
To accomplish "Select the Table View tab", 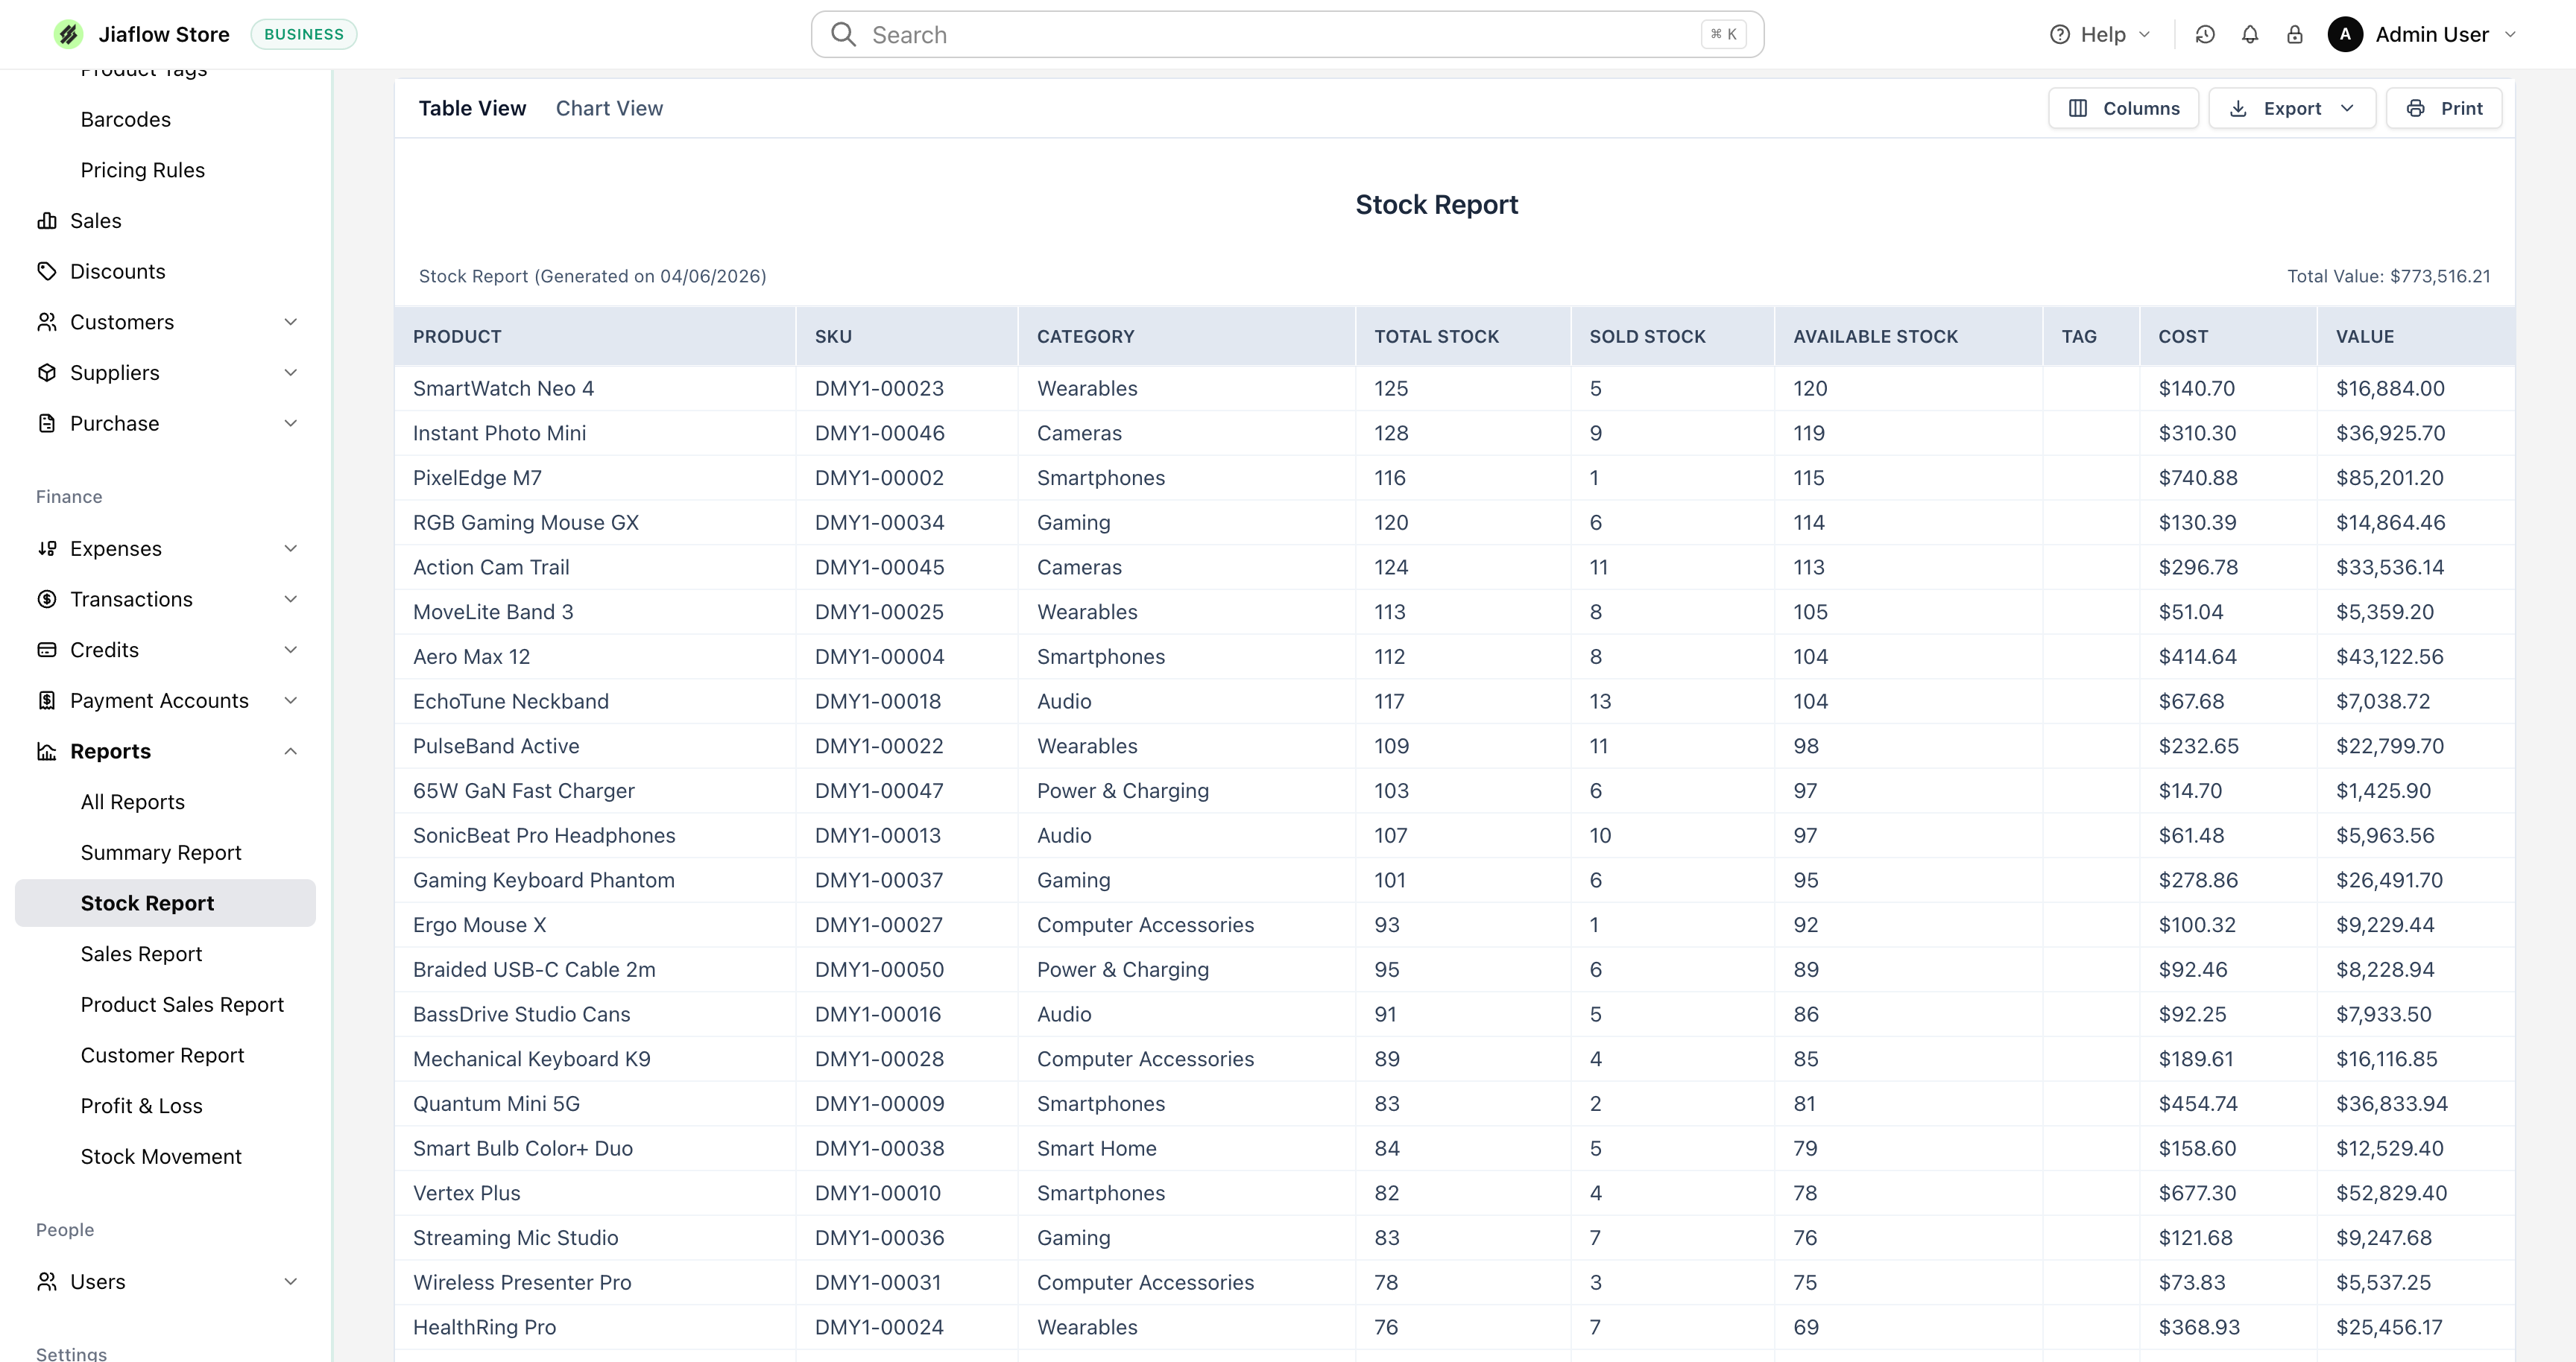I will pyautogui.click(x=472, y=108).
